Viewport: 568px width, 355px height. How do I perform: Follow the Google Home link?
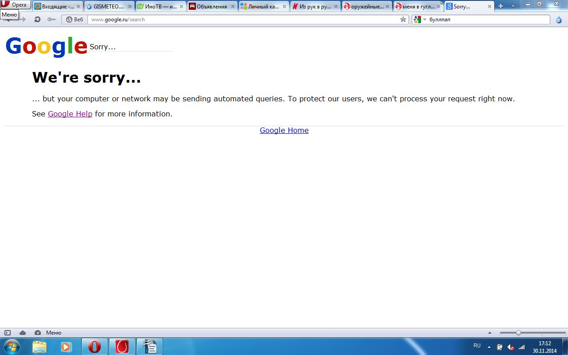284,130
